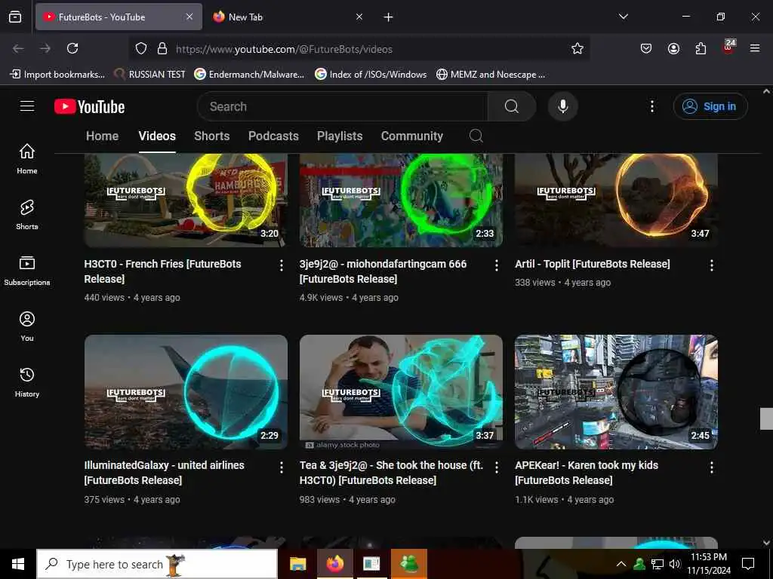Open Index of /ISOs/Windows bookmark

point(370,75)
